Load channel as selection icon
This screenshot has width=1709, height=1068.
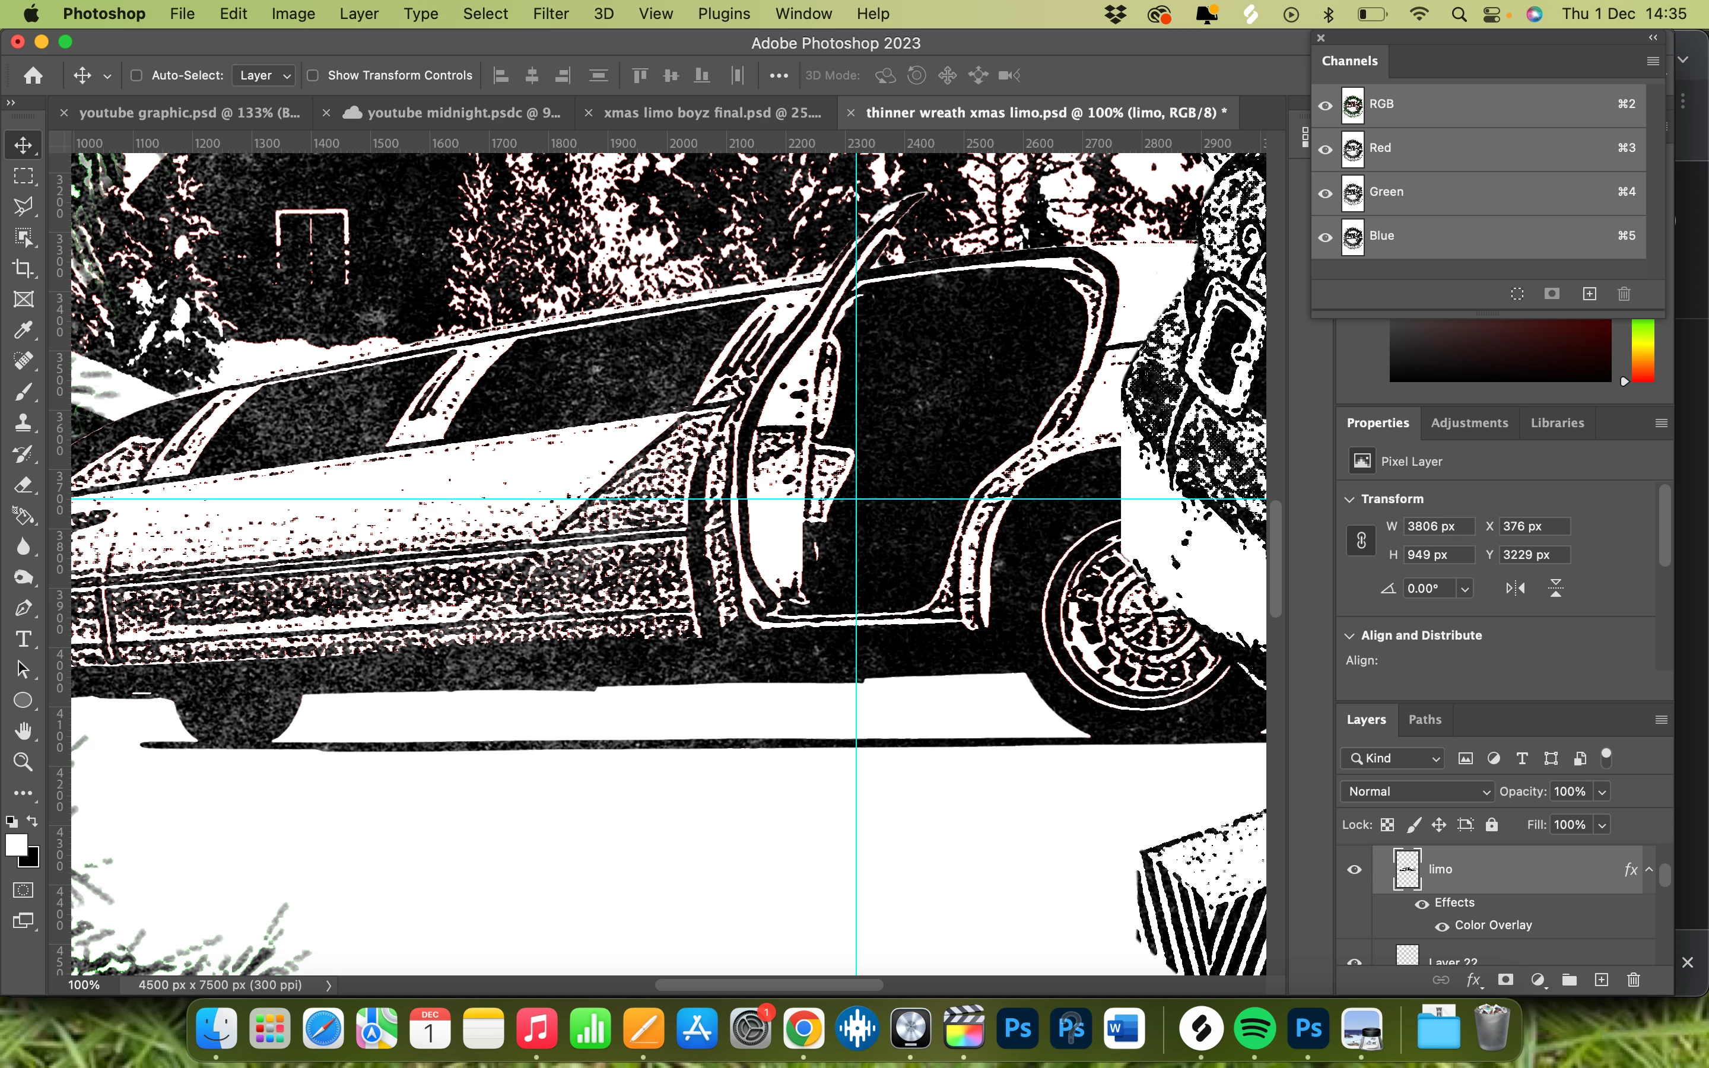(1517, 294)
